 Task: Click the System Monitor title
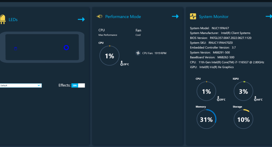point(214,17)
